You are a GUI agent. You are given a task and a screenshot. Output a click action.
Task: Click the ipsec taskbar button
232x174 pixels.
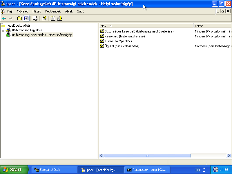coord(101,170)
